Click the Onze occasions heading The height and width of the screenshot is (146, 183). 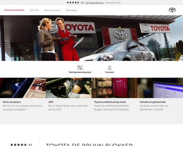click(12, 102)
